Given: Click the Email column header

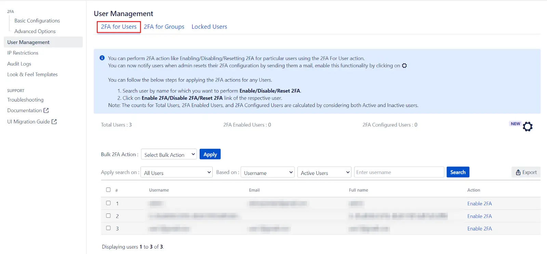Looking at the screenshot, I should [x=254, y=190].
